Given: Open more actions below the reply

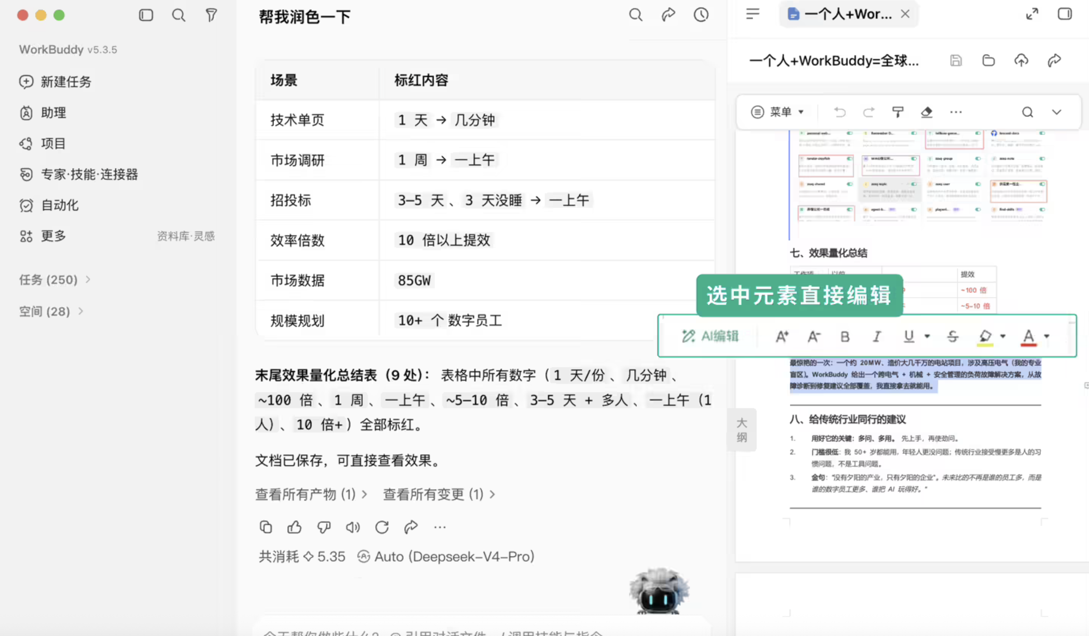Looking at the screenshot, I should coord(440,527).
